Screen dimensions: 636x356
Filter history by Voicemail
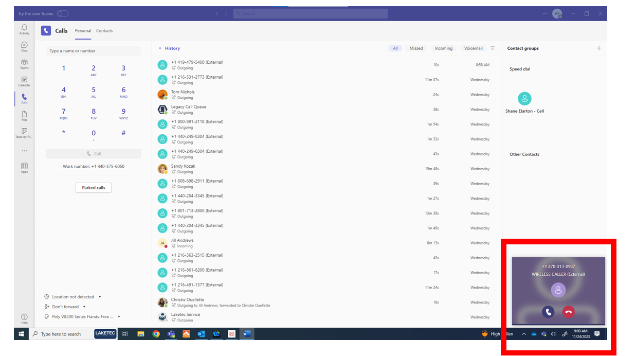[x=474, y=48]
